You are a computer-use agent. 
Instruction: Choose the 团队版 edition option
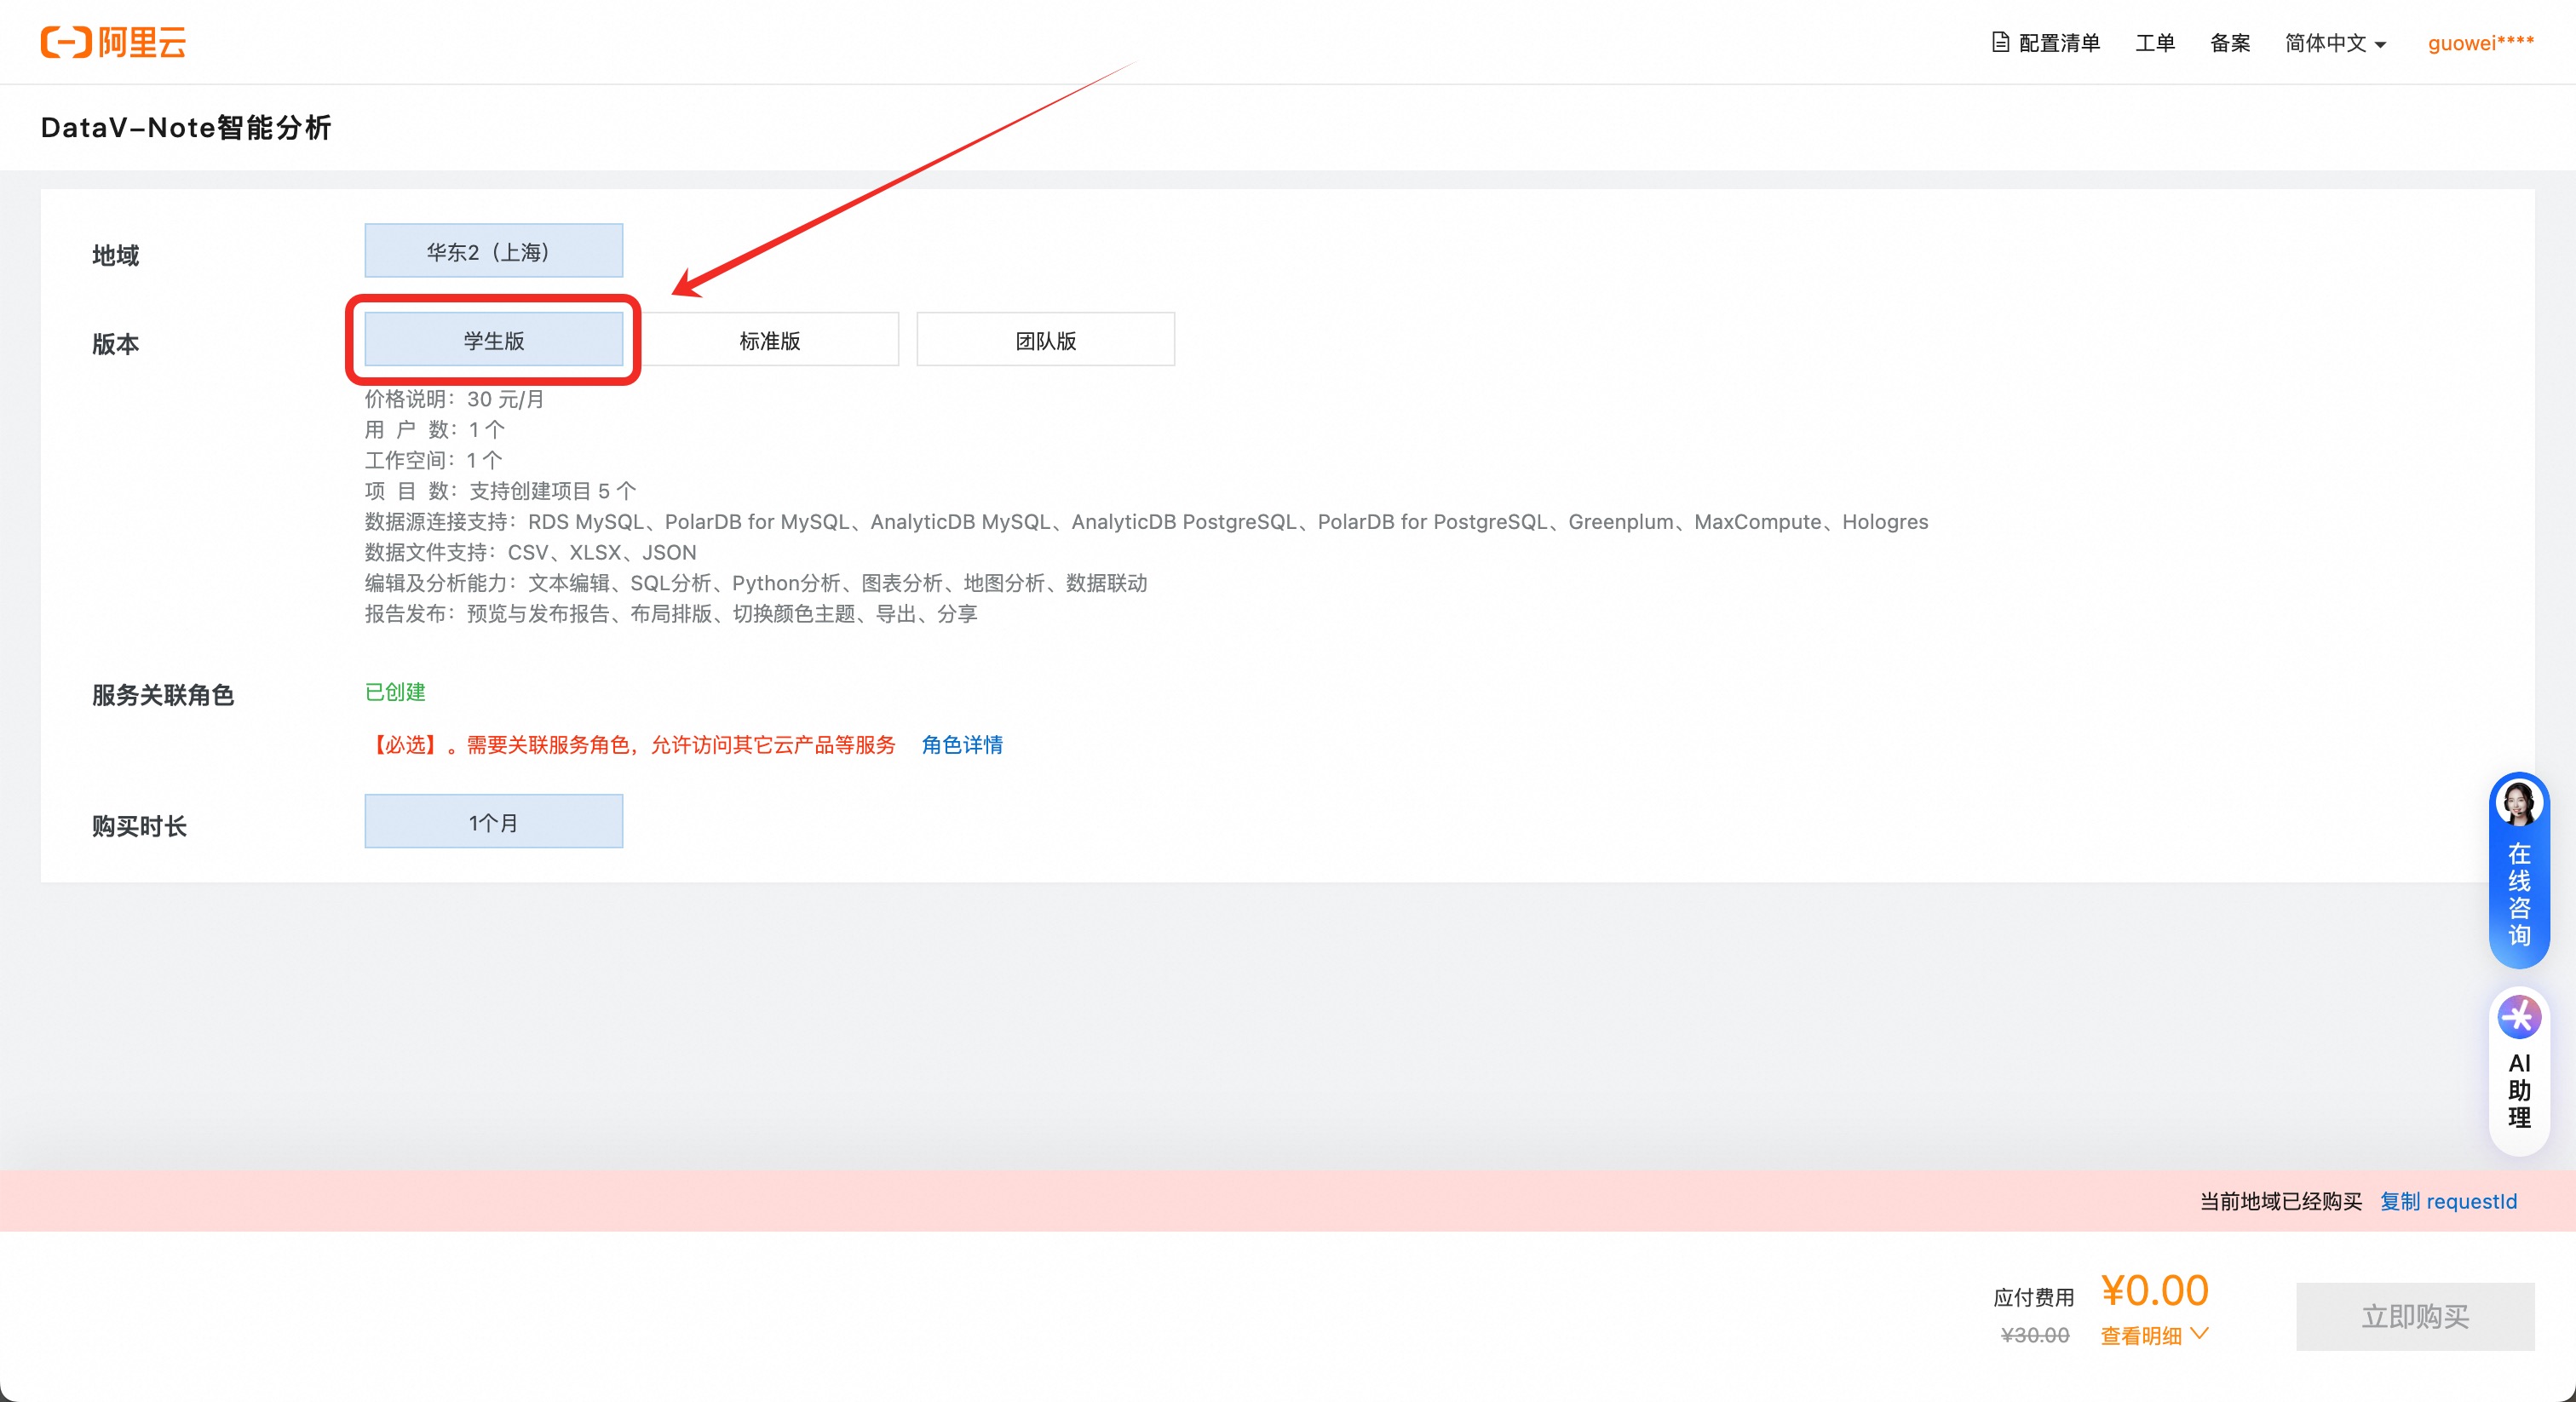click(x=1045, y=340)
